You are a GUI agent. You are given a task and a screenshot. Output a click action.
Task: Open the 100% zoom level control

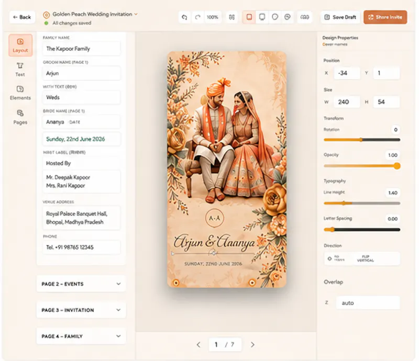(x=213, y=17)
